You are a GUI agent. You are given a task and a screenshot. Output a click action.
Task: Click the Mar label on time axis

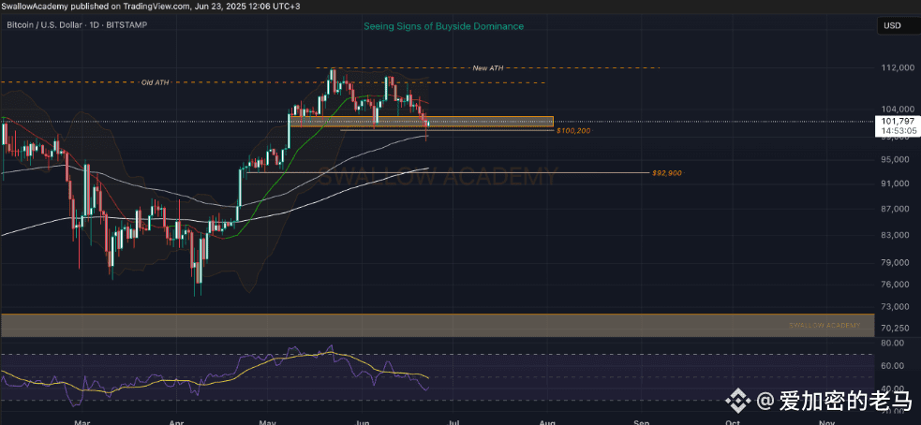[x=82, y=421]
